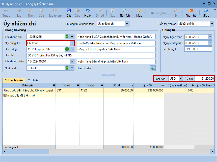Edit the Tỷ giá exchange rate field
217x162 pixels.
click(x=204, y=79)
